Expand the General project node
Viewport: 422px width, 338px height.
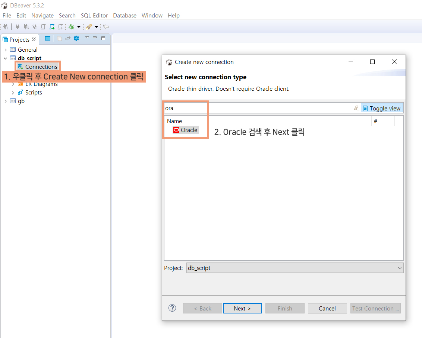[x=5, y=50]
